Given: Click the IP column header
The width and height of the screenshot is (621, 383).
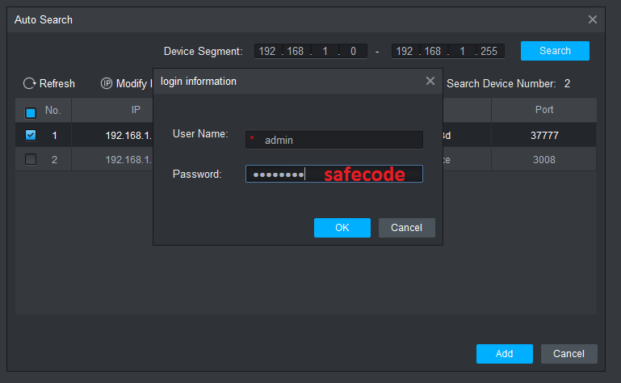Looking at the screenshot, I should tap(136, 110).
